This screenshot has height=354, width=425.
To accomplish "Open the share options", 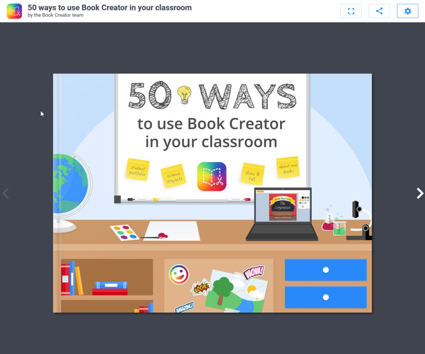I will click(379, 11).
